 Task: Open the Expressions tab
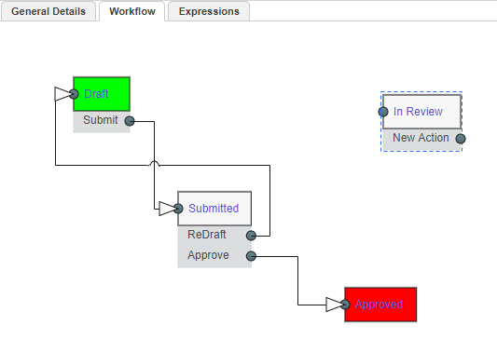(209, 11)
